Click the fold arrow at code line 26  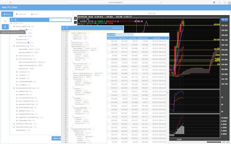click(x=68, y=79)
